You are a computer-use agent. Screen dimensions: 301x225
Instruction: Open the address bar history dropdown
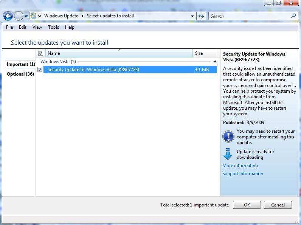(192, 16)
